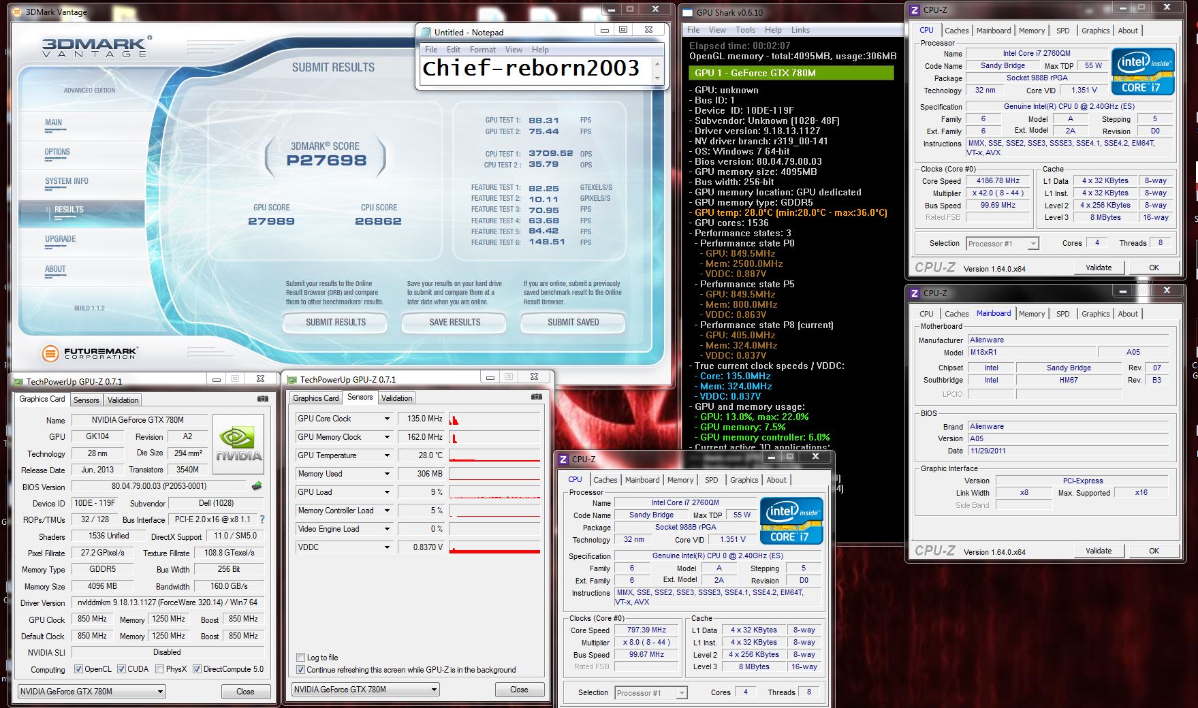Screen dimensions: 1198x708
Task: Toggle the PhysX checkbox
Action: click(x=159, y=669)
